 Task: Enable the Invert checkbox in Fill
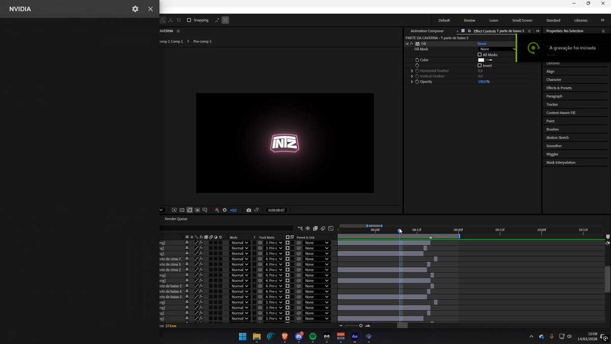pos(480,66)
